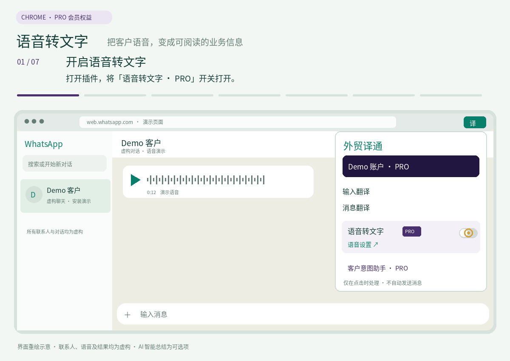Viewport: 510px width, 361px height.
Task: Click the CHROME · PRO 会员权益 pill
Action: pyautogui.click(x=64, y=17)
